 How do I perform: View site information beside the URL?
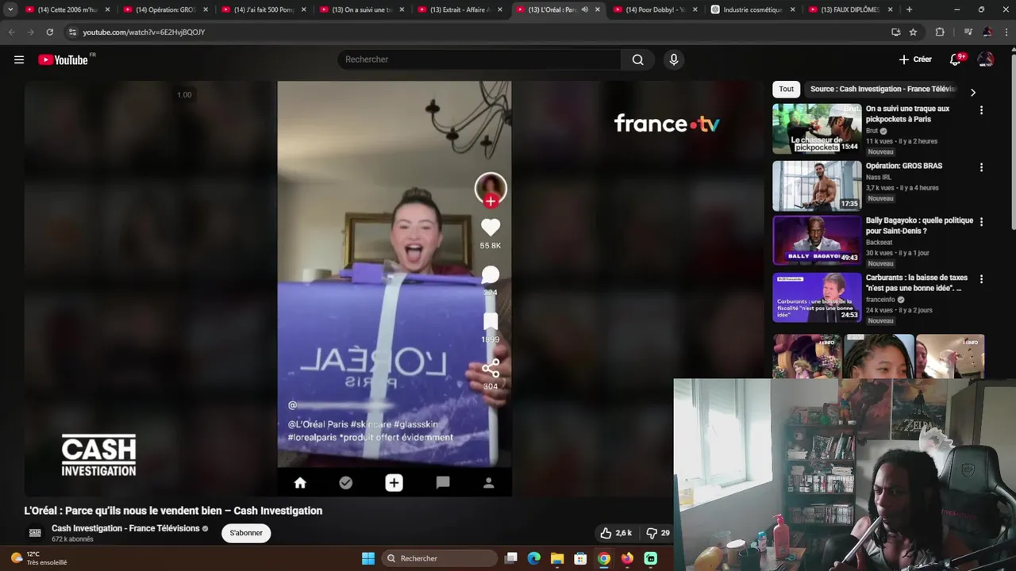(x=72, y=32)
